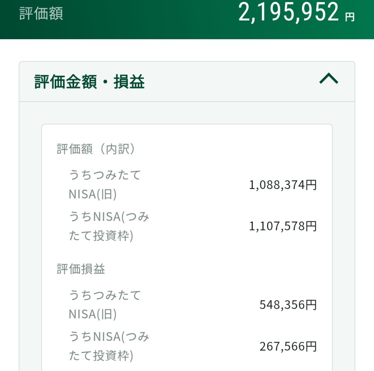Viewport: 374px width, 371px height.
Task: Click the 548,356円 profit amount
Action: point(288,305)
